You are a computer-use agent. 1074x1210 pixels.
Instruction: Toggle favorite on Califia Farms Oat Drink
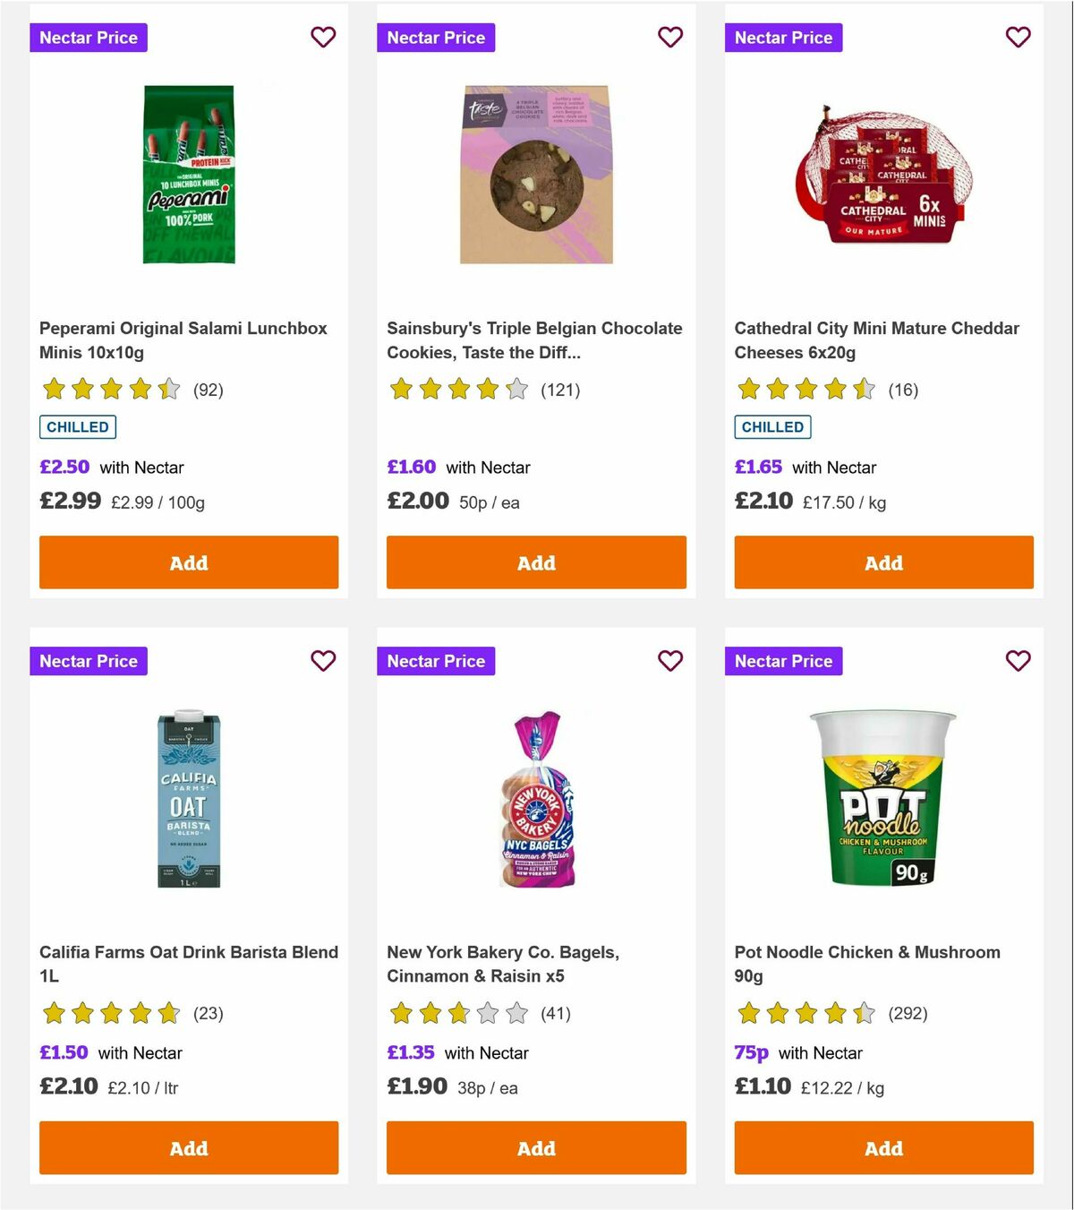(323, 661)
